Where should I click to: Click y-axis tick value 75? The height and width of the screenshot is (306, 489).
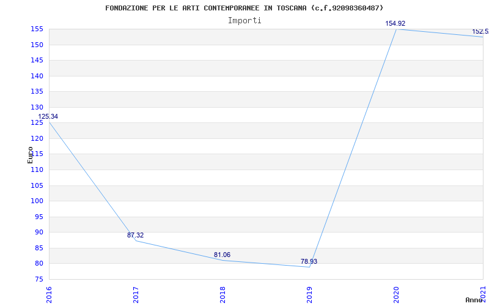39,280
